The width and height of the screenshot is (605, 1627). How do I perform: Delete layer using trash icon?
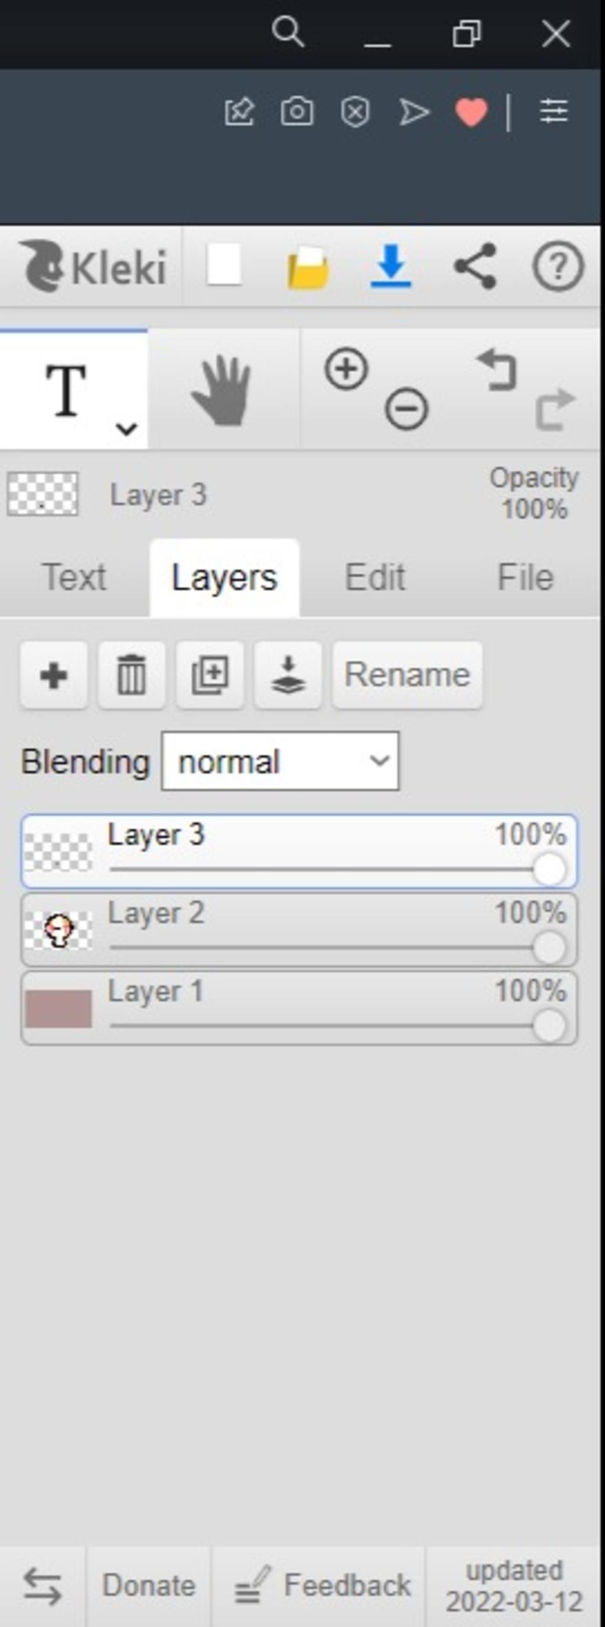click(x=132, y=675)
